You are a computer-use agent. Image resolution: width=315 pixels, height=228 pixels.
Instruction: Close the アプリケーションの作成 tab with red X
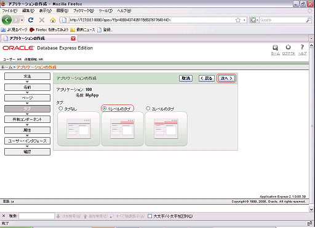coord(73,39)
